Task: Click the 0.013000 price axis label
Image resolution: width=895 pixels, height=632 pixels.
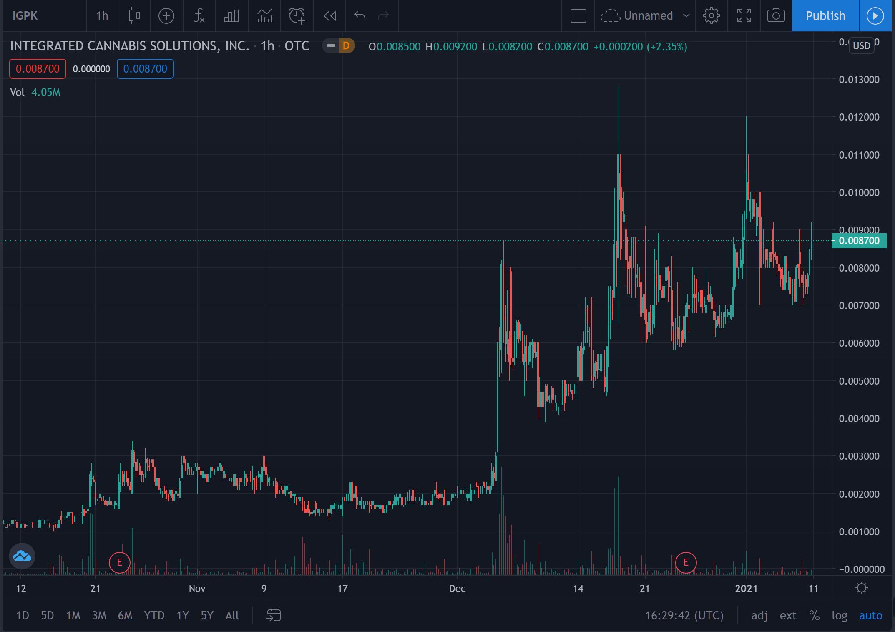Action: coord(859,79)
